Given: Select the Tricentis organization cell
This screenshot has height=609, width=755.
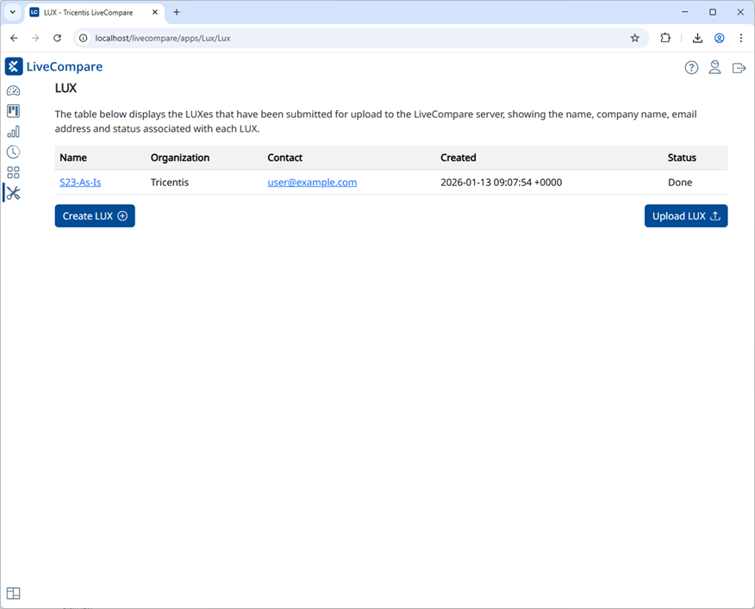Looking at the screenshot, I should coord(170,183).
